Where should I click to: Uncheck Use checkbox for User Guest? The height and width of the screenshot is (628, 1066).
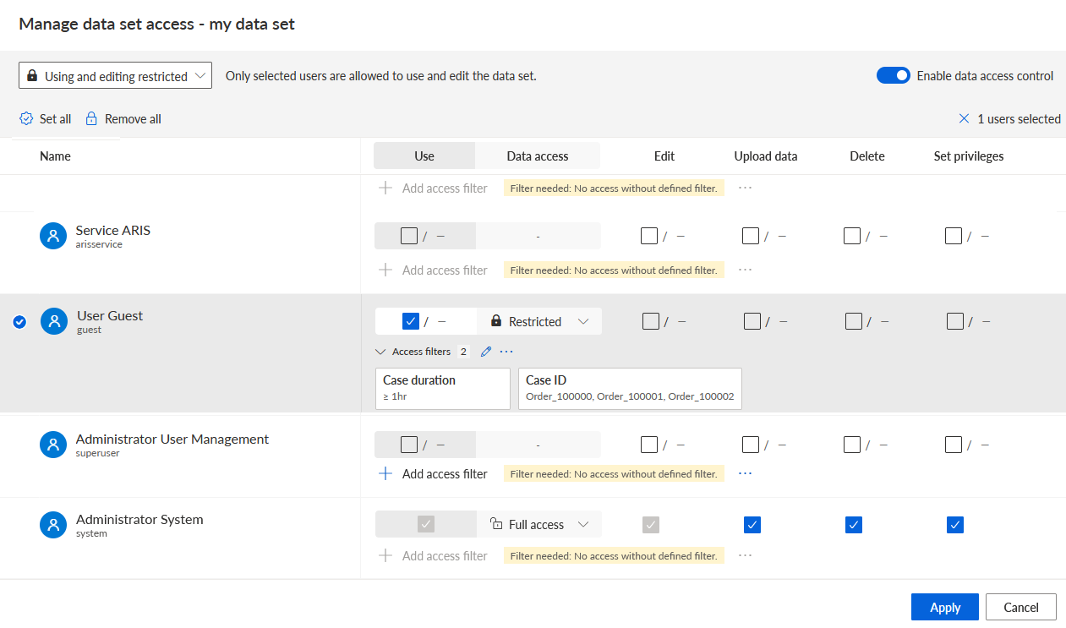[411, 321]
